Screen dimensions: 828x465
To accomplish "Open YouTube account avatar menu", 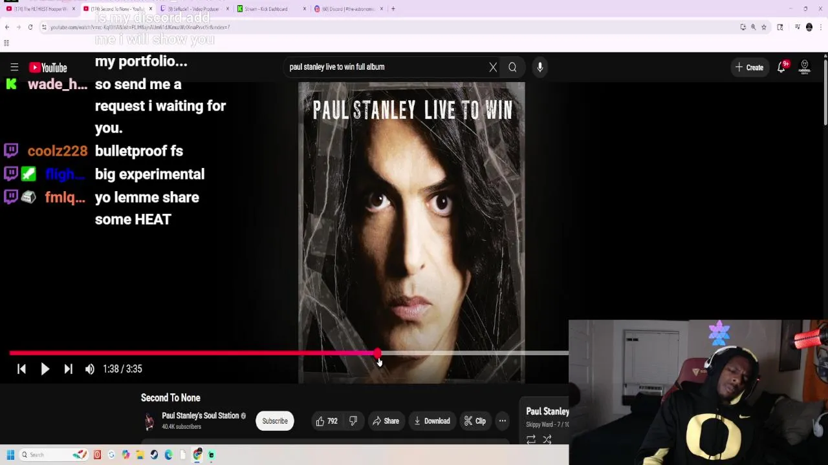I will click(x=805, y=67).
